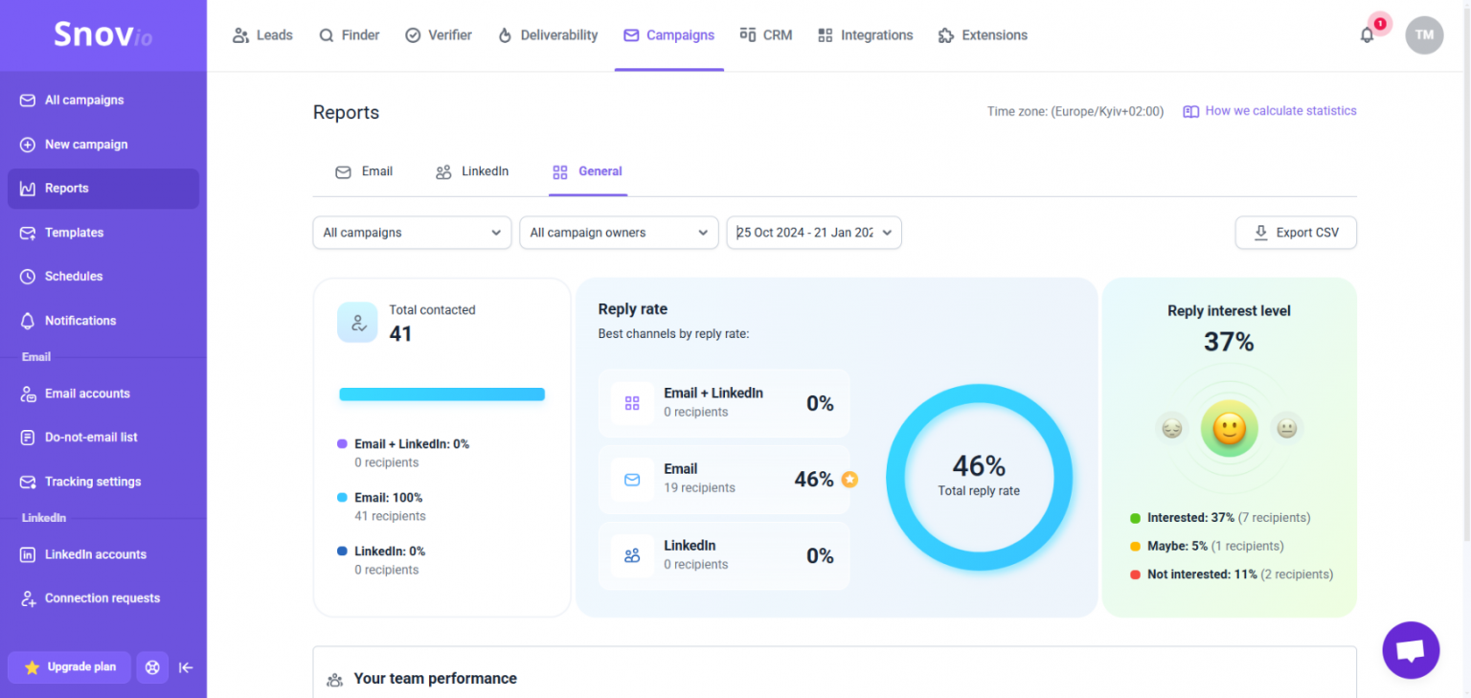Click the chart icon of Reports
Viewport: 1471px width, 698px height.
click(x=28, y=189)
